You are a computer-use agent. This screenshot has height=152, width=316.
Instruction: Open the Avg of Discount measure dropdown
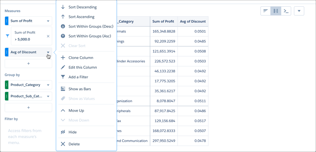[x=48, y=52]
